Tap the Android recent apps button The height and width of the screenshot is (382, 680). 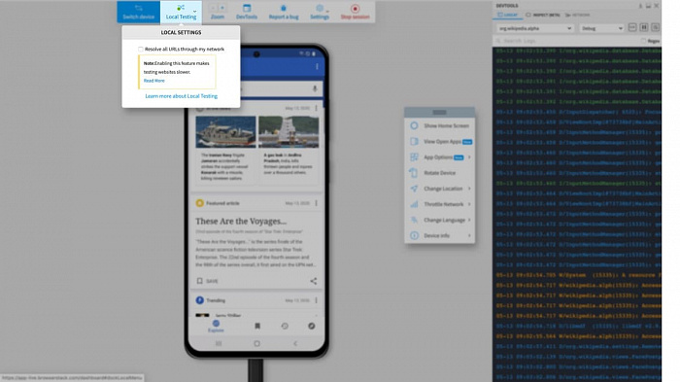[219, 343]
